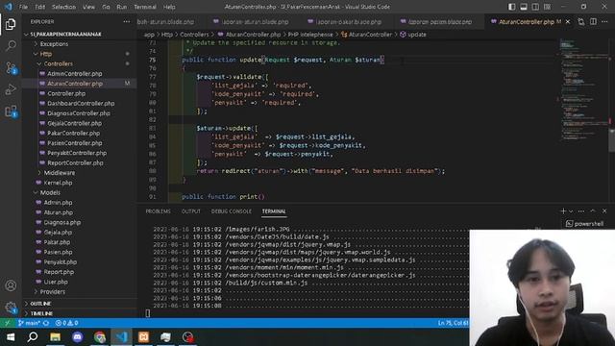
Task: Open customize layout icon in title bar
Action: 547,7
